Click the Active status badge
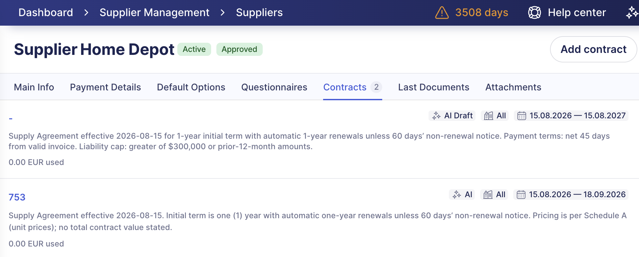This screenshot has height=257, width=639. pyautogui.click(x=194, y=49)
